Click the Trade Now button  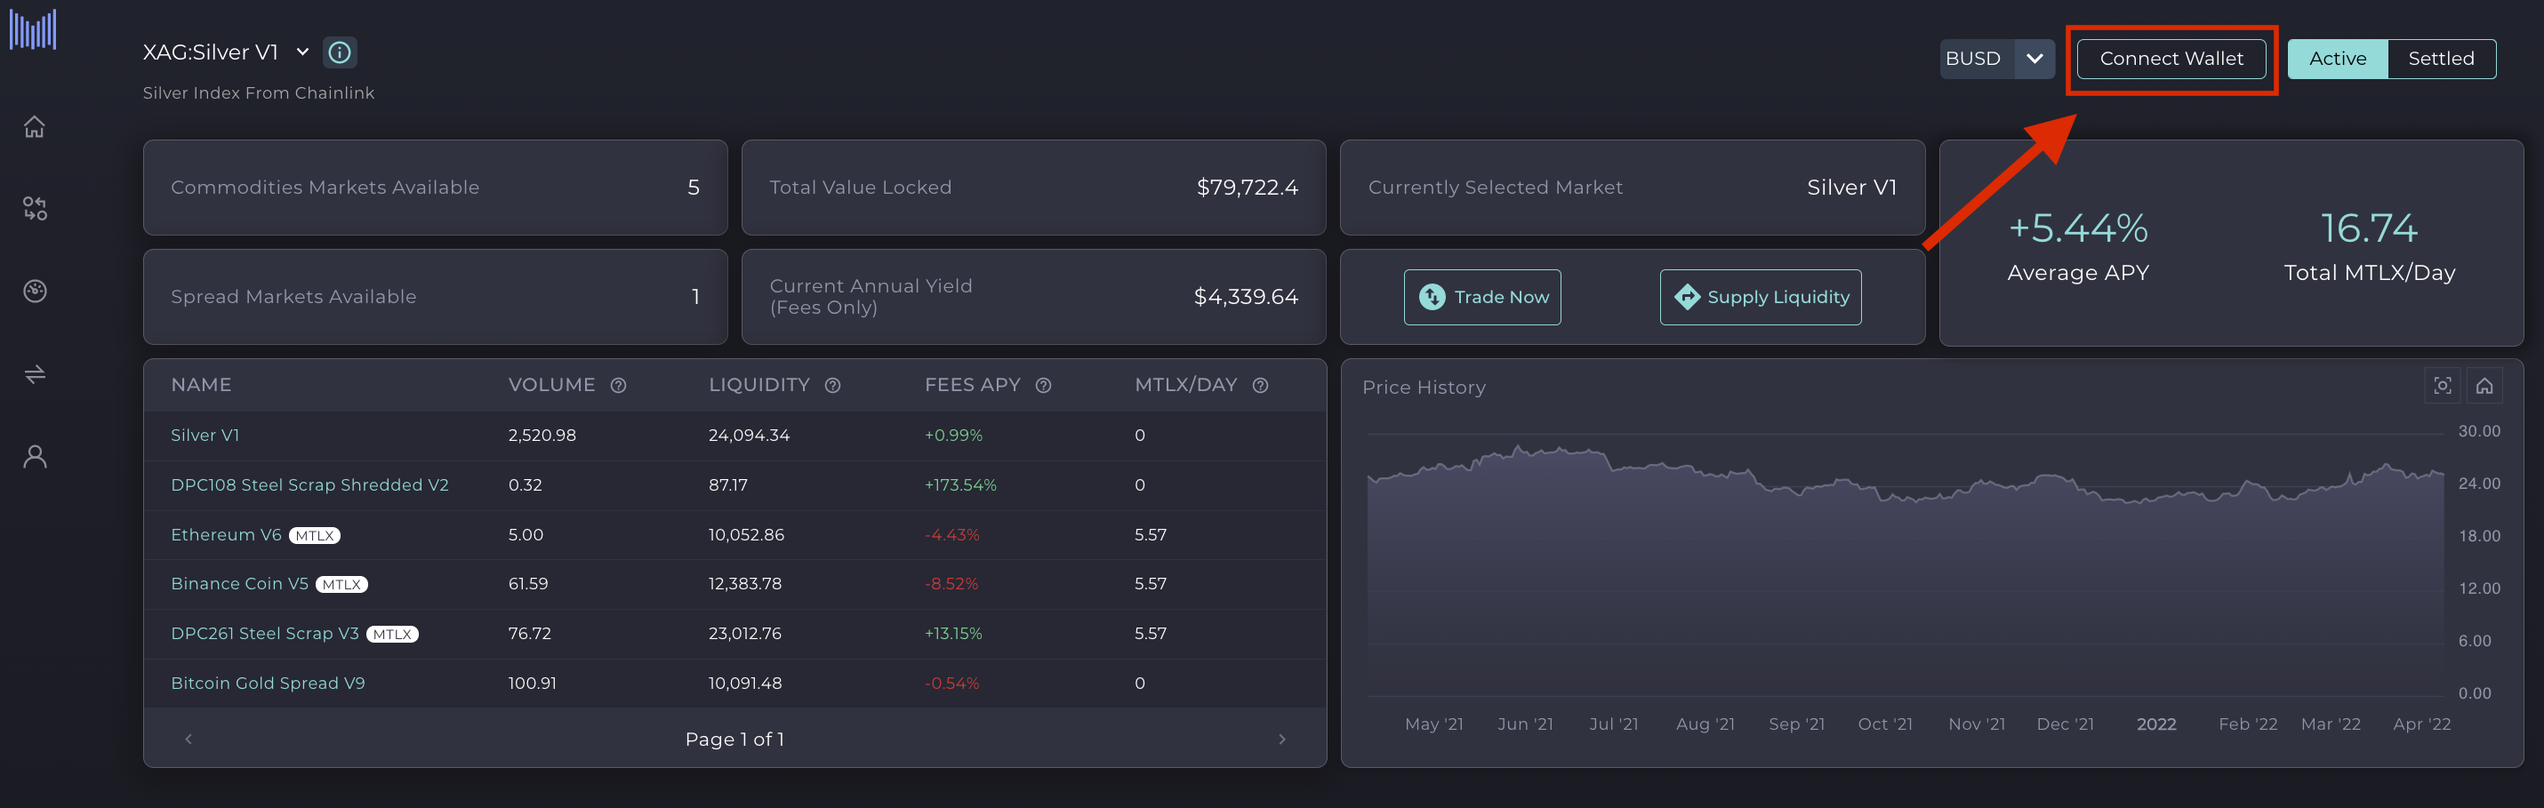click(x=1482, y=297)
